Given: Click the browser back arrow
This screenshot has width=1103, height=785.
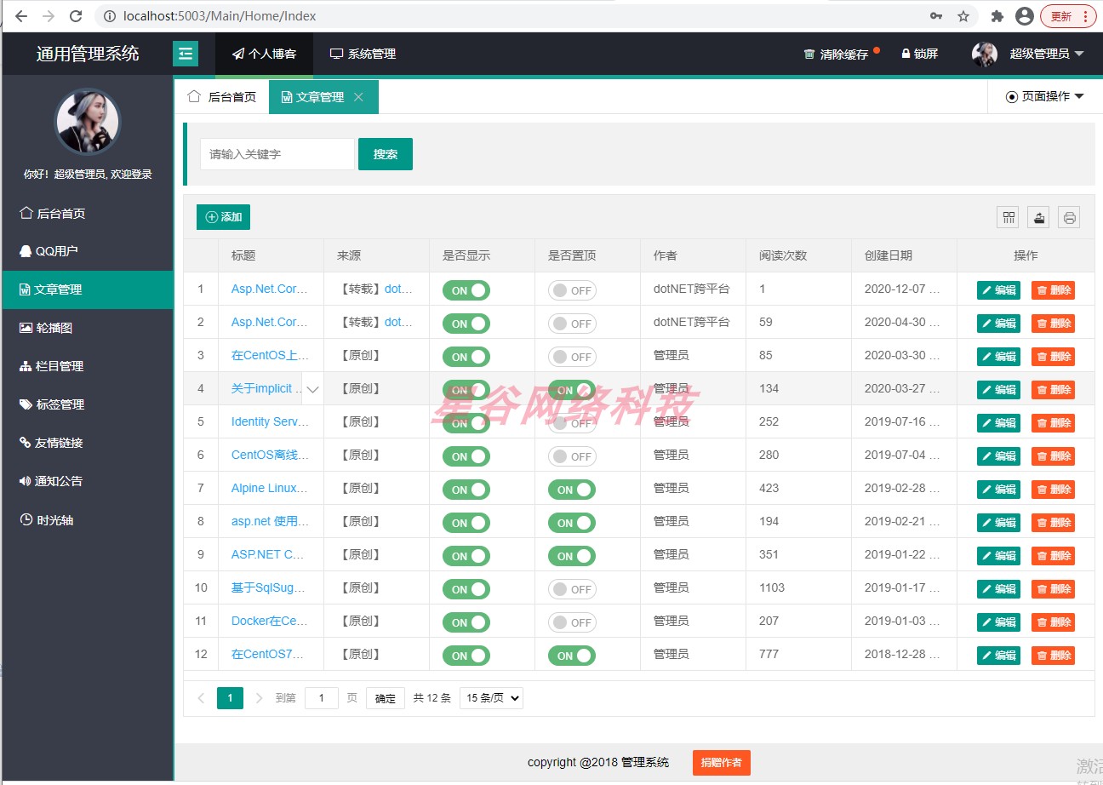Looking at the screenshot, I should [21, 15].
